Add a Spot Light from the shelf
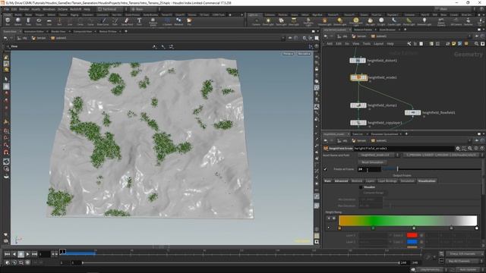The image size is (486, 273). [281, 21]
